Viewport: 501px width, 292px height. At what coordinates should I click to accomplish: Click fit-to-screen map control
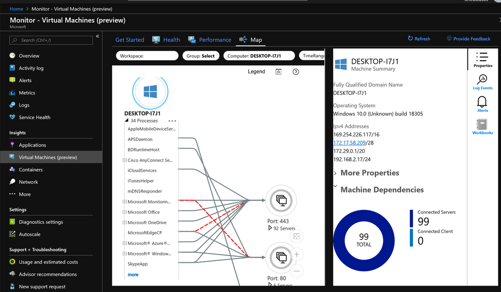point(296,236)
